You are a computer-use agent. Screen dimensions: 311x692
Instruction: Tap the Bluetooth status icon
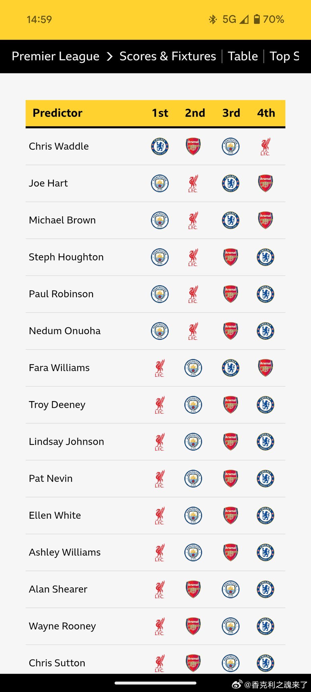(x=213, y=19)
